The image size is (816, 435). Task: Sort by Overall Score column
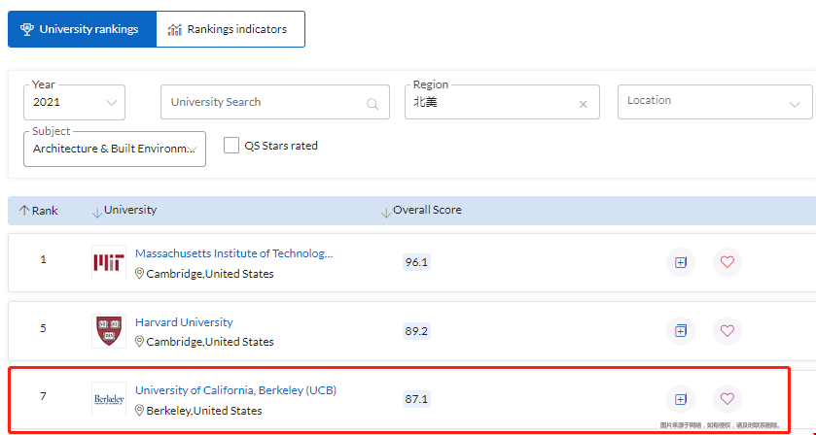(421, 211)
